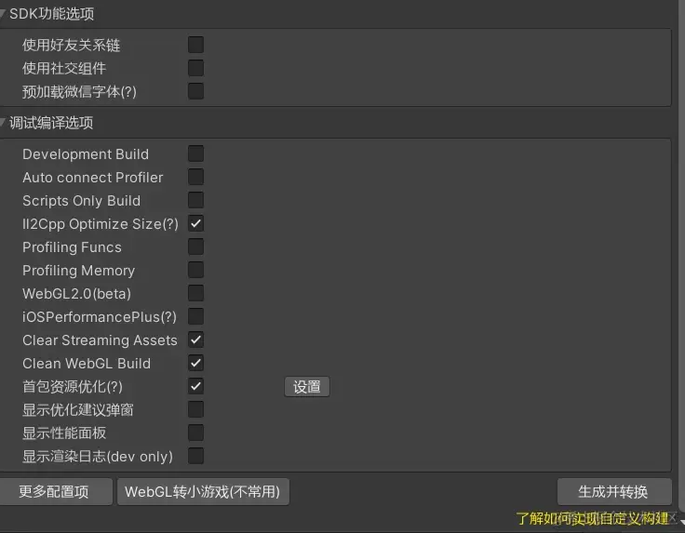This screenshot has width=685, height=533.
Task: Toggle Auto connect Profiler checkbox
Action: point(195,177)
